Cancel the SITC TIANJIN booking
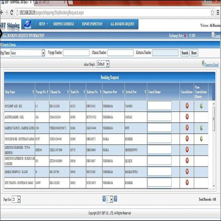 coord(187,182)
